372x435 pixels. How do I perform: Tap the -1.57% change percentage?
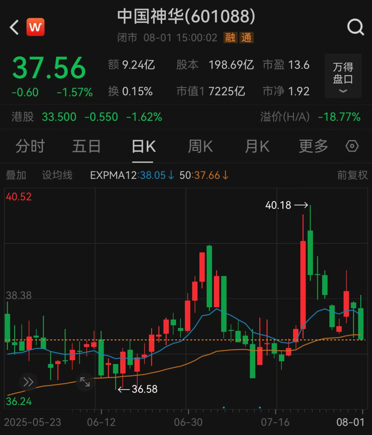coord(75,92)
